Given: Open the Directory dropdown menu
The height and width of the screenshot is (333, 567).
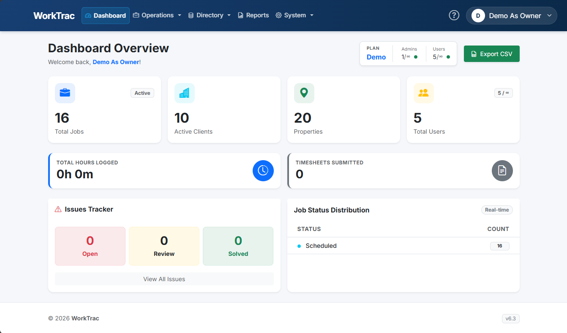Looking at the screenshot, I should (x=209, y=15).
